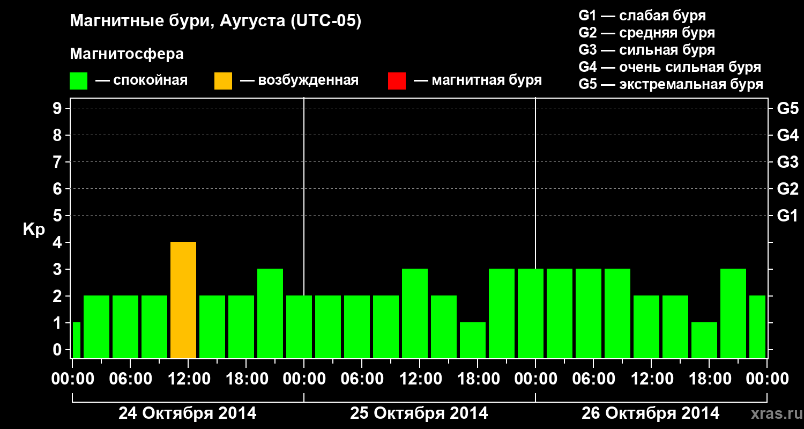Select the Kp 1 bar at 18:00 on 26 Октября
804x429 pixels.
click(x=704, y=340)
